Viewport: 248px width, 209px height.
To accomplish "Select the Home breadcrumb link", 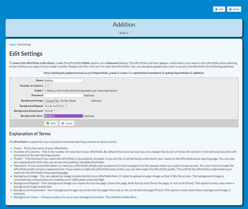I will 12,44.
